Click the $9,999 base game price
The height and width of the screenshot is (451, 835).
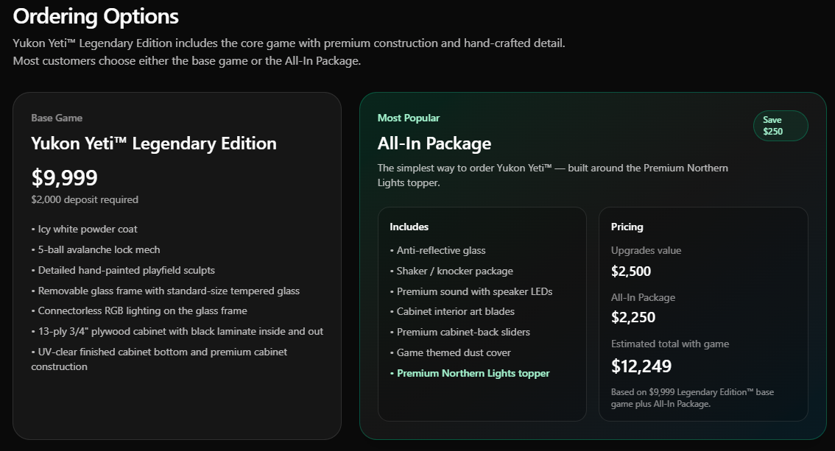pos(64,177)
